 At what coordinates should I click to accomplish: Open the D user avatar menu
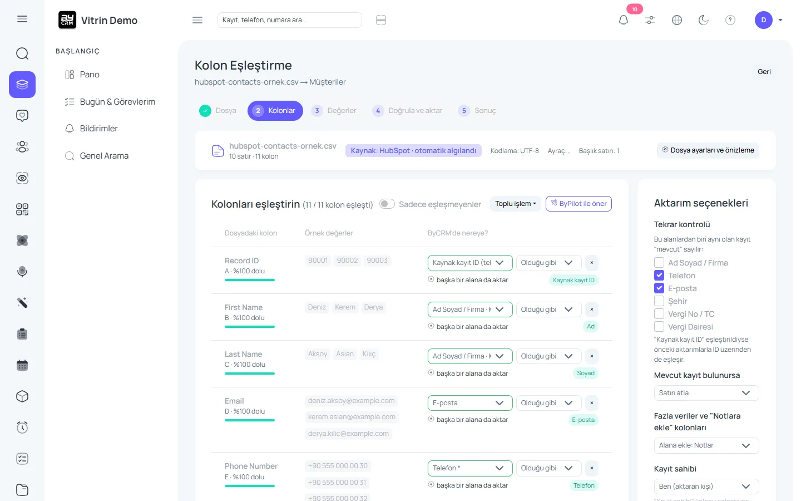coord(764,20)
